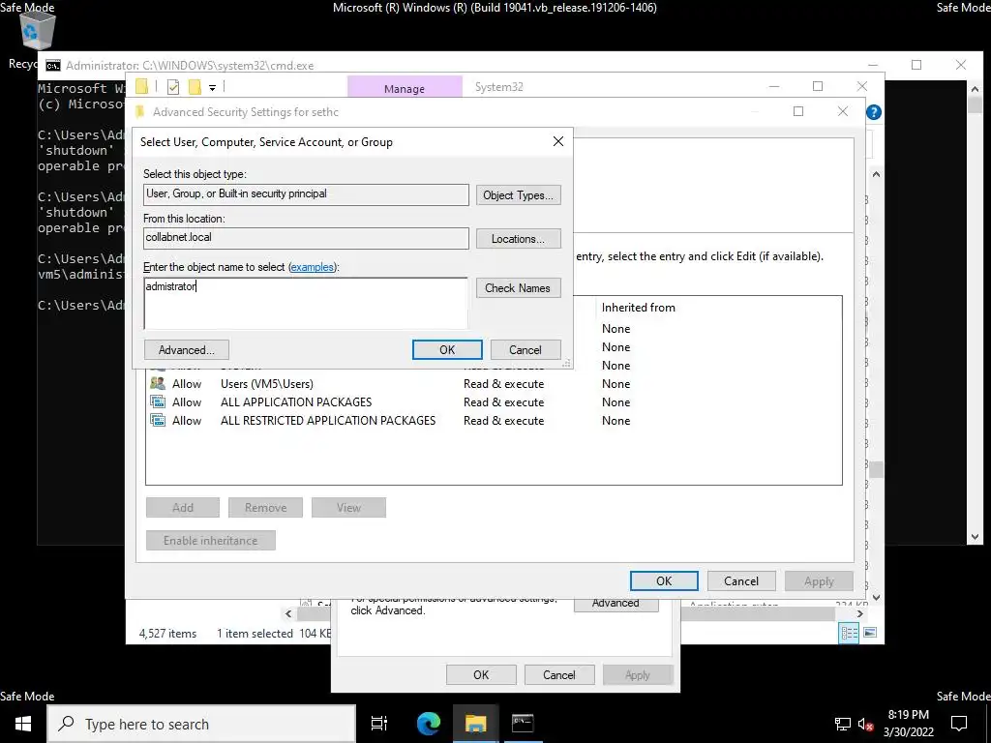Screen dimensions: 991x743
Task: Maximize the cmd.exe window
Action: (x=916, y=65)
